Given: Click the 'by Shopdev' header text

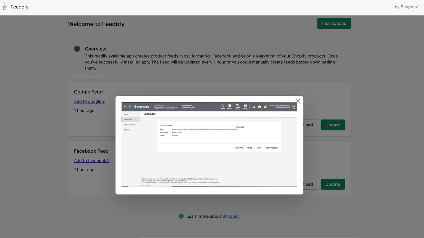Looking at the screenshot, I should (406, 7).
